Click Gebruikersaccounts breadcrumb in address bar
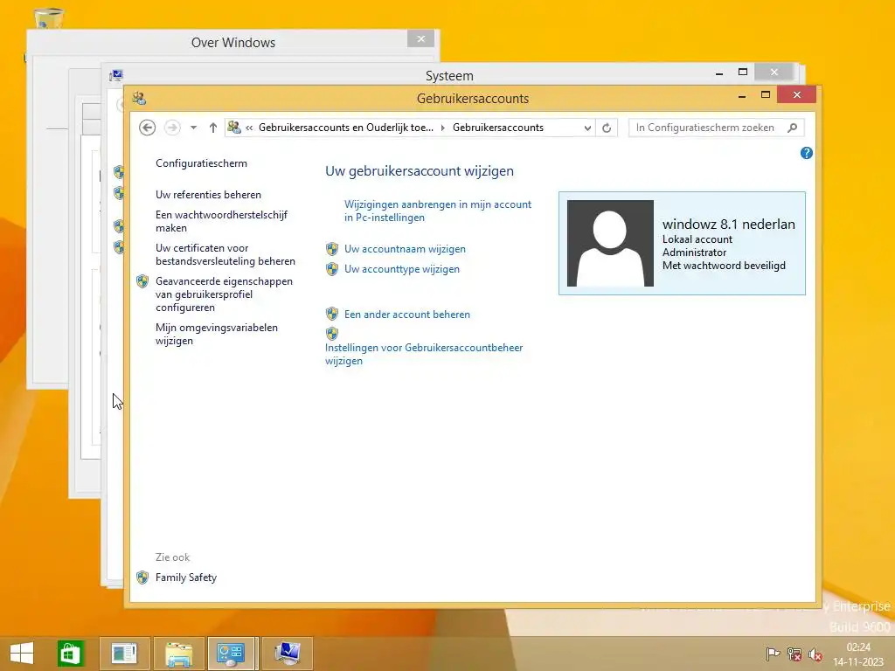 coord(497,128)
